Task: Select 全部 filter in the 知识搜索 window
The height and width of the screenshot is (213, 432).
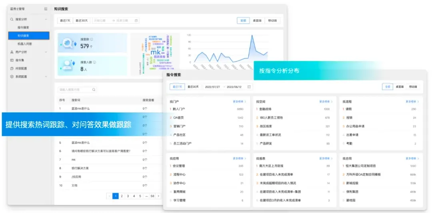Action: pos(243,20)
